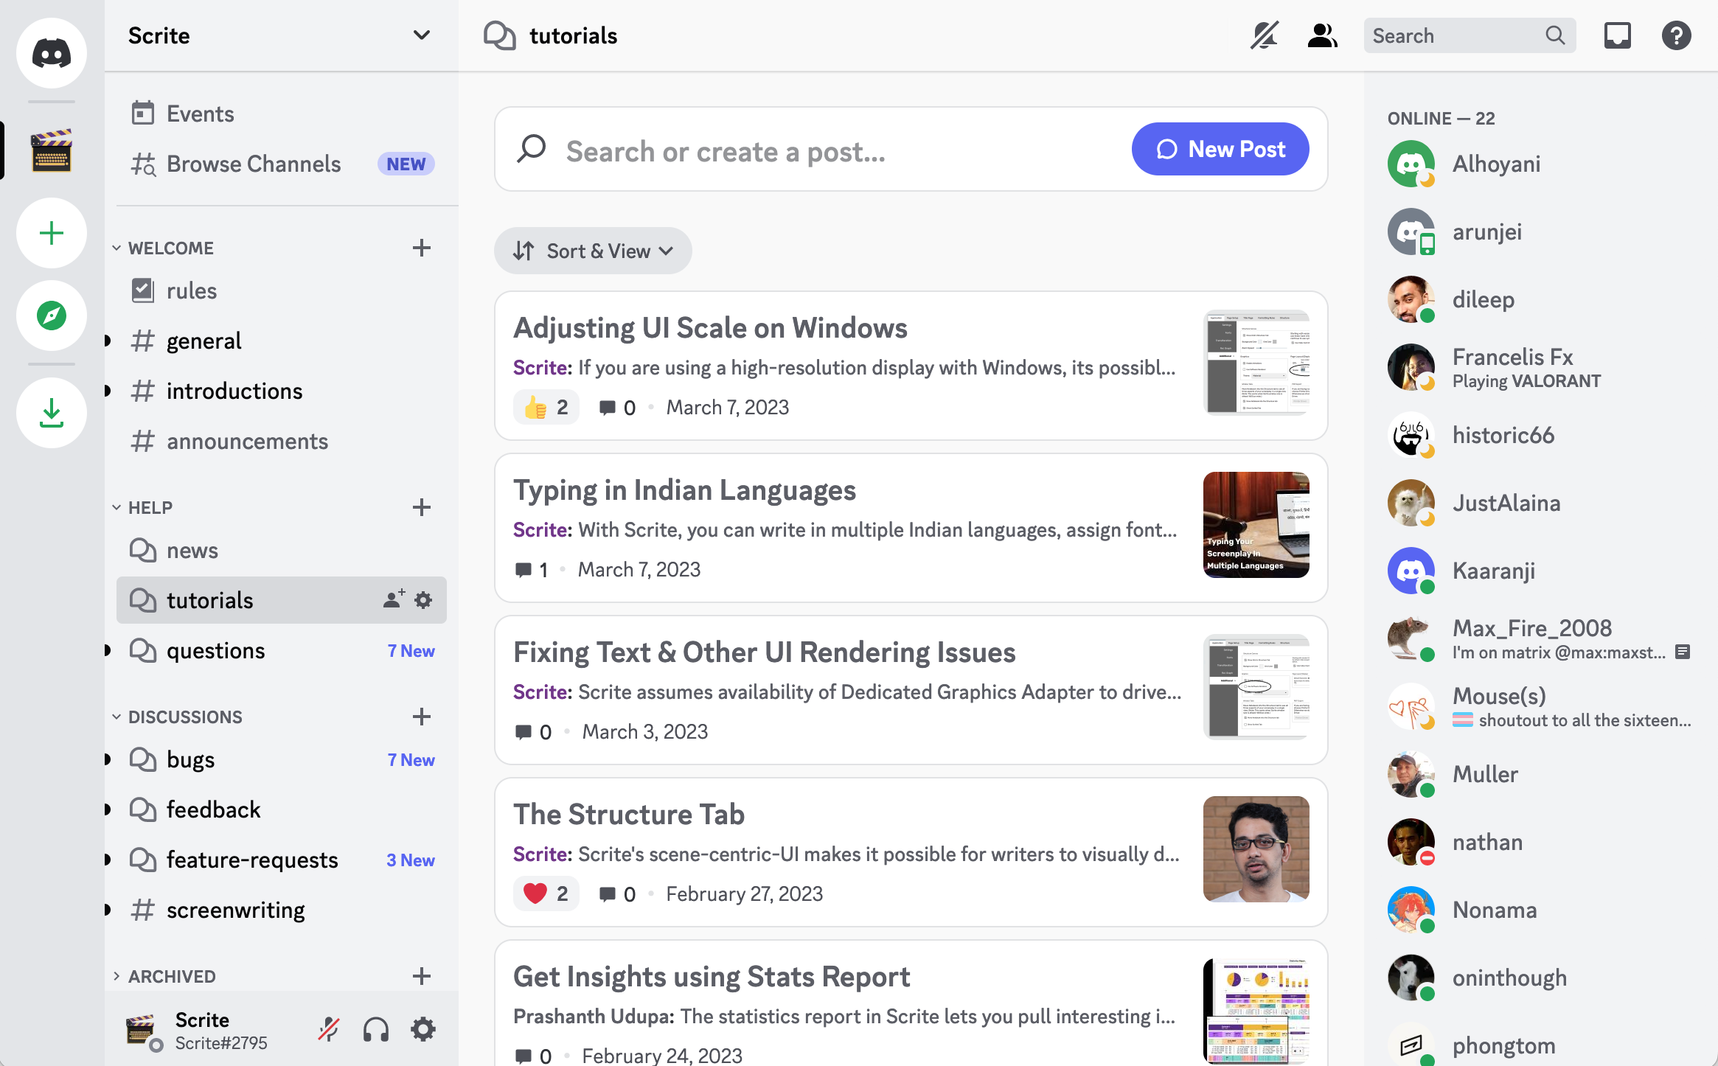Click thumbs up reaction on Adjusting UI Scale

(x=546, y=407)
